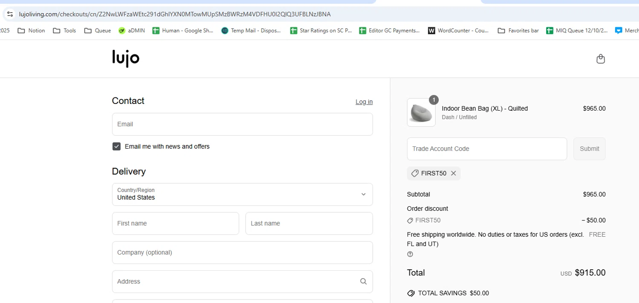Click the Submit trade code button
Viewport: 639px width, 303px height.
[590, 149]
